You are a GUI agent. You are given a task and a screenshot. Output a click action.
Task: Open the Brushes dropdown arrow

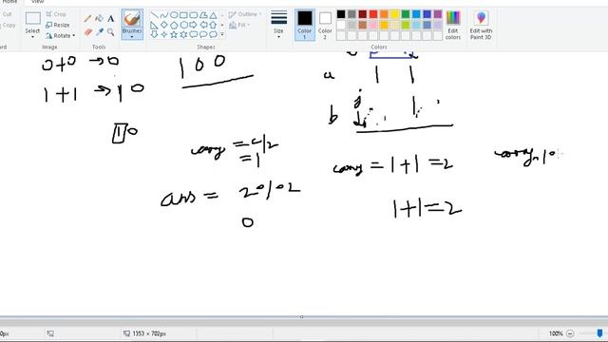click(132, 37)
